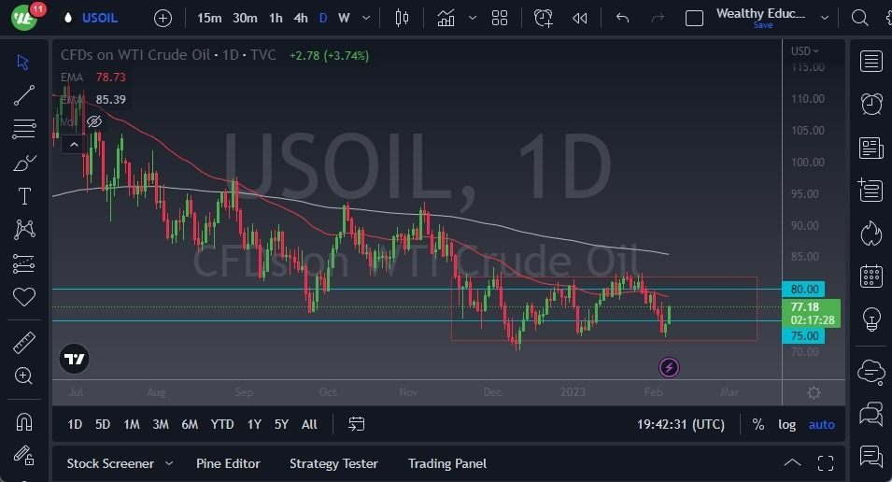Toggle the Vol indicator visibility eye
The height and width of the screenshot is (482, 892).
click(93, 121)
